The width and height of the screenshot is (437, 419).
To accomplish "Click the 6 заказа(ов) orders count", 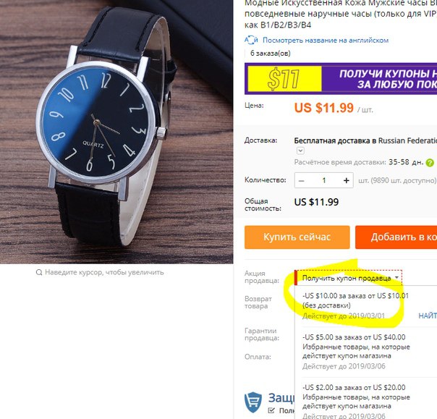I will click(270, 54).
